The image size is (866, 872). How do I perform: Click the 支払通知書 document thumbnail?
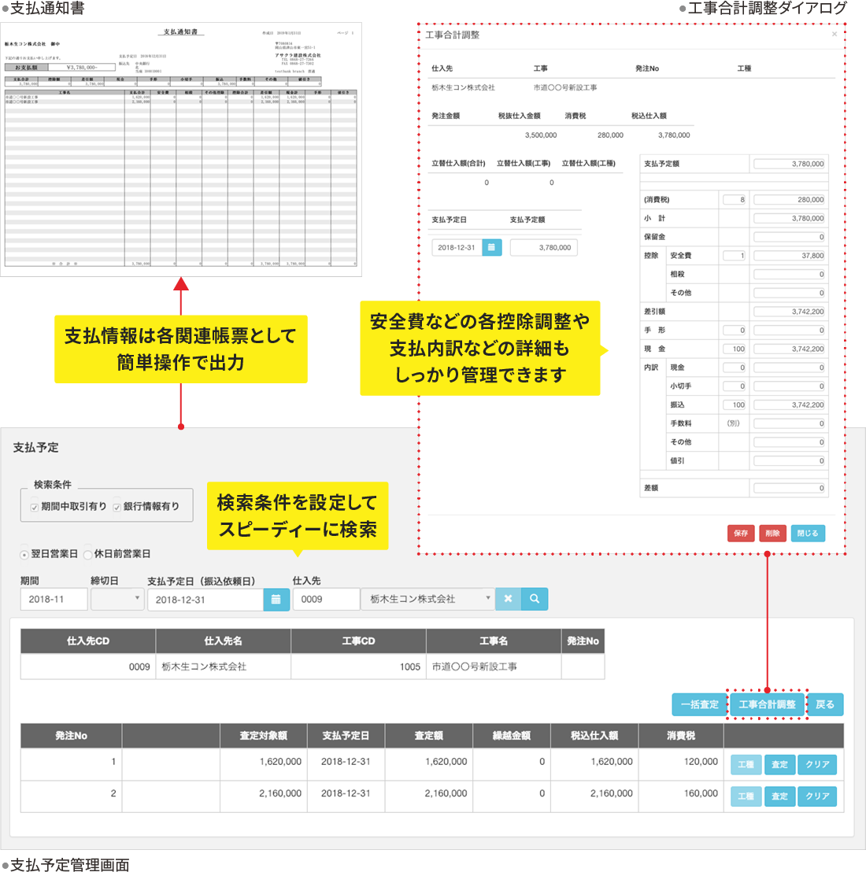181,150
